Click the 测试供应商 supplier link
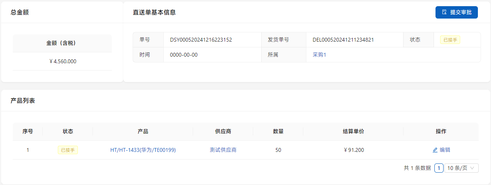The width and height of the screenshot is (491, 185). [x=223, y=150]
